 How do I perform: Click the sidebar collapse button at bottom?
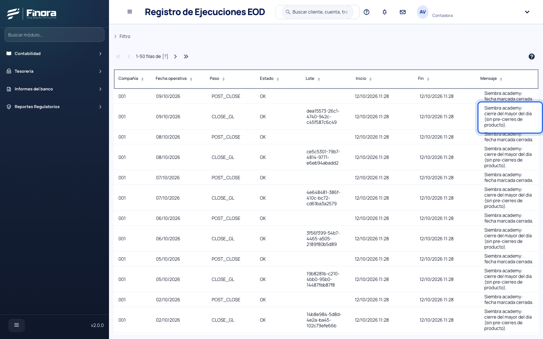coord(17,325)
